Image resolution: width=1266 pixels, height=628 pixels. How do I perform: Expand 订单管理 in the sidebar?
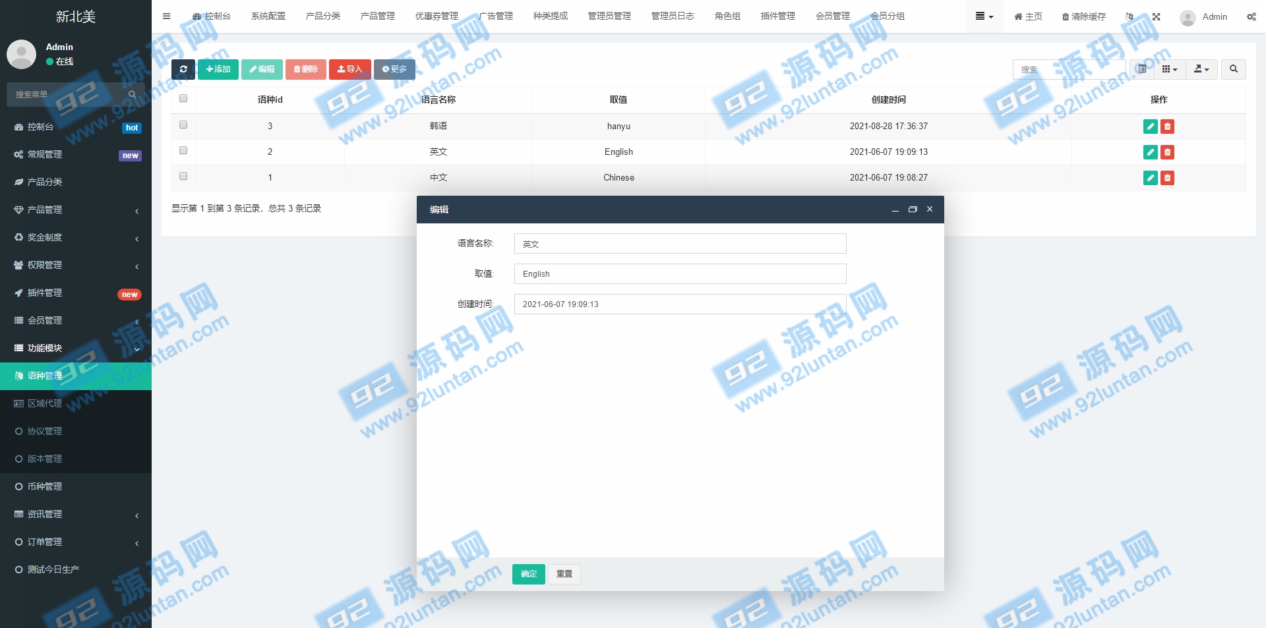coord(76,542)
